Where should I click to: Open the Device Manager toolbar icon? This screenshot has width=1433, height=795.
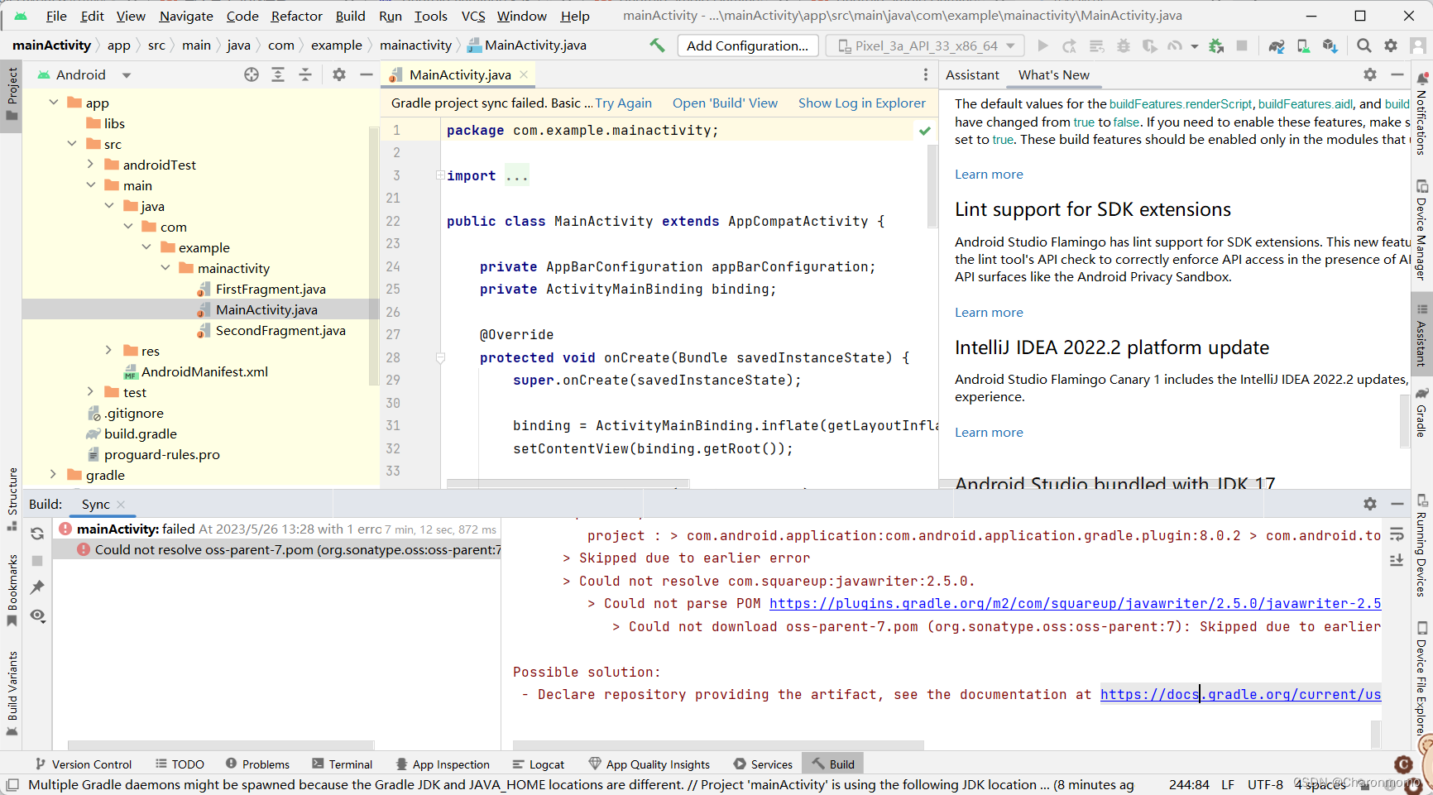click(x=1303, y=45)
